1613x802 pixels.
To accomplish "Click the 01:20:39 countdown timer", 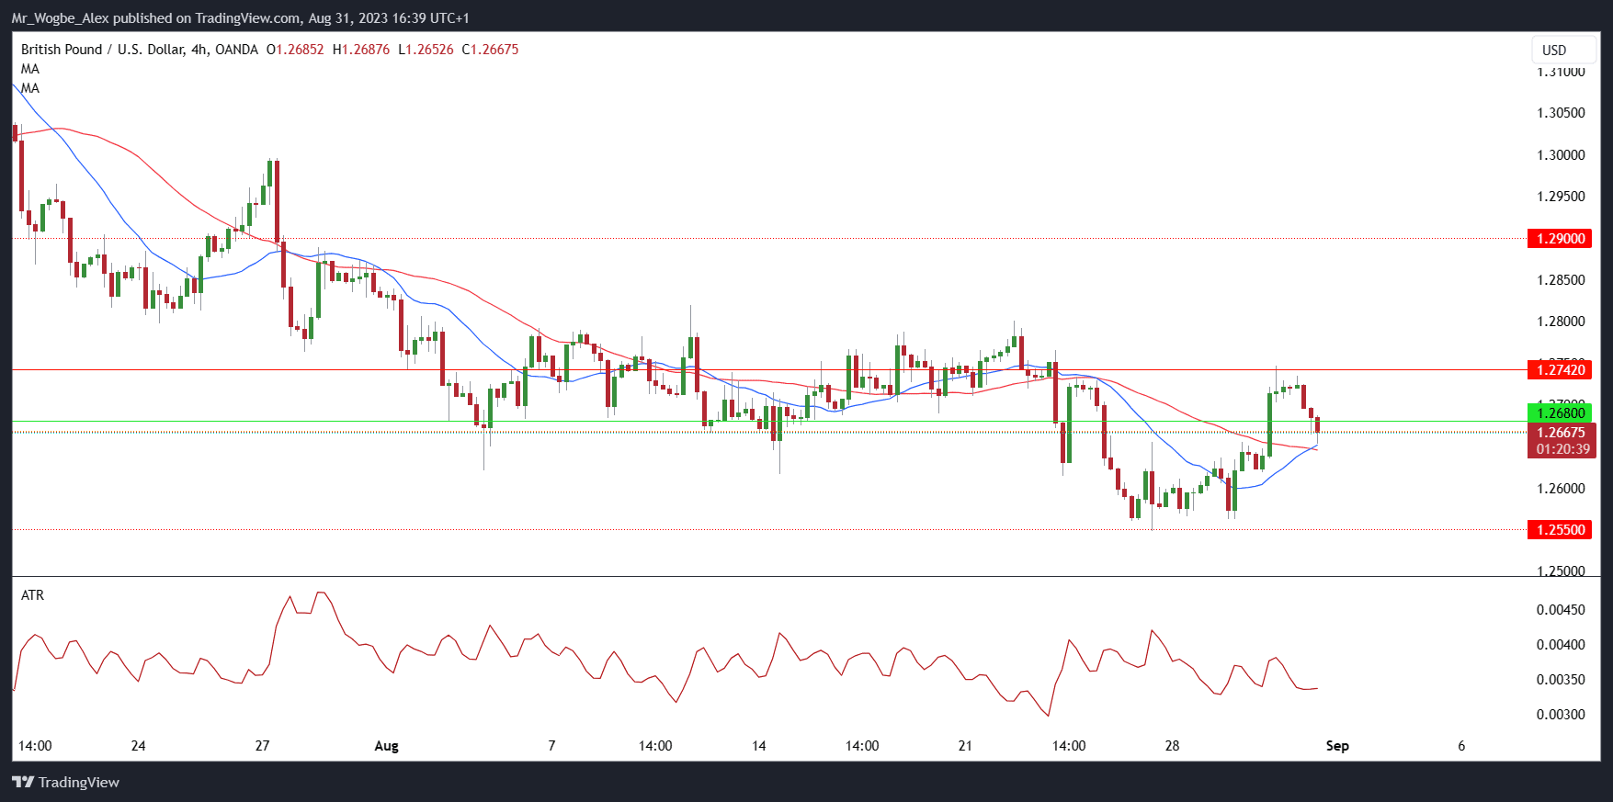I will (x=1562, y=449).
